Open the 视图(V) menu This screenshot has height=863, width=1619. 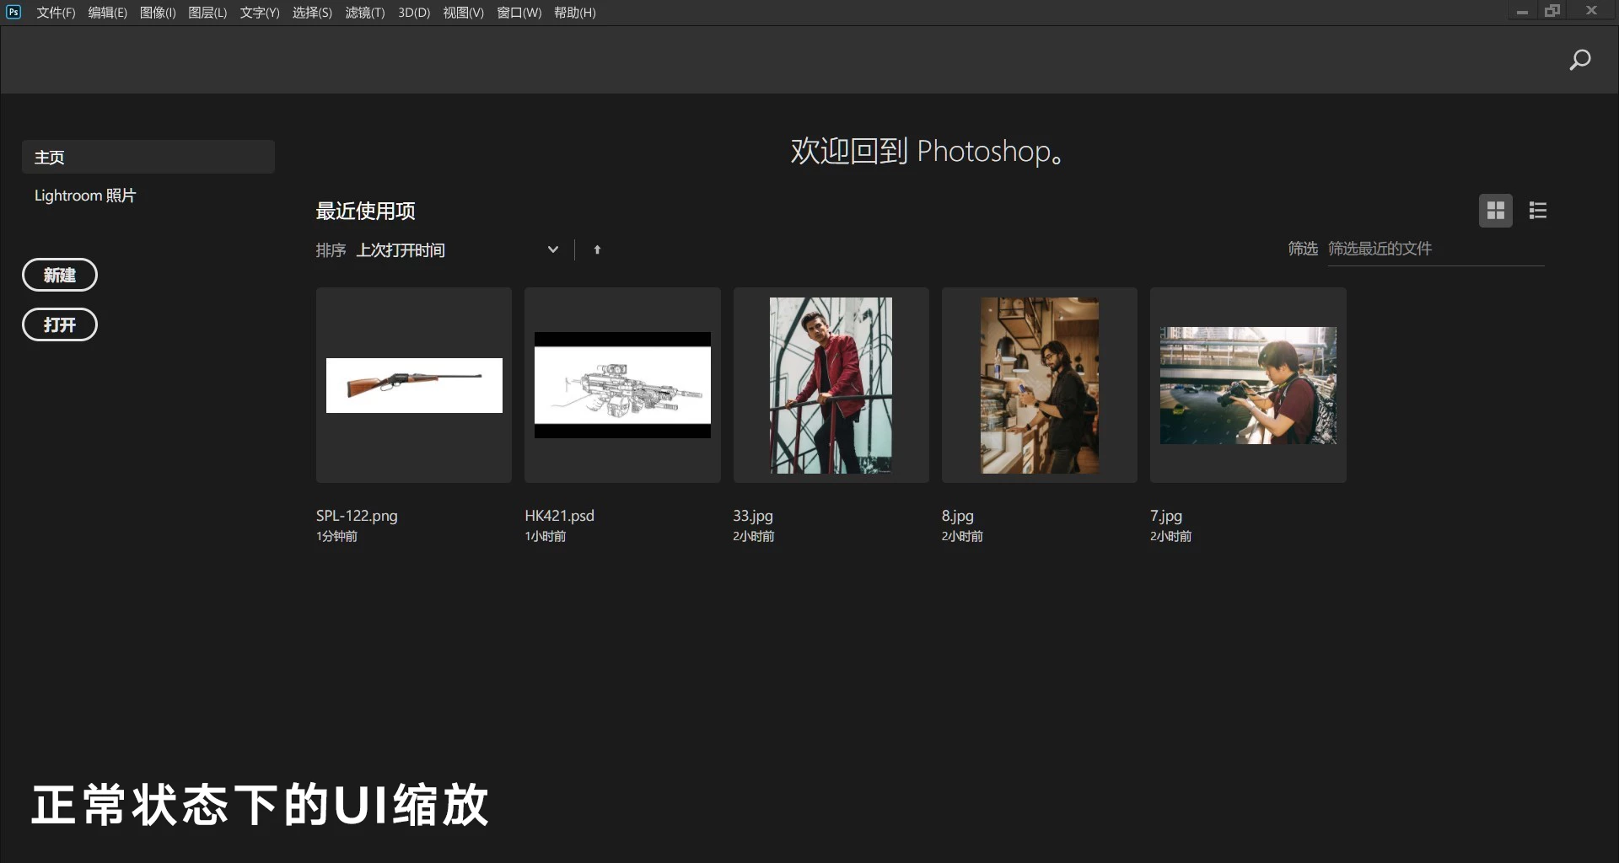click(464, 13)
